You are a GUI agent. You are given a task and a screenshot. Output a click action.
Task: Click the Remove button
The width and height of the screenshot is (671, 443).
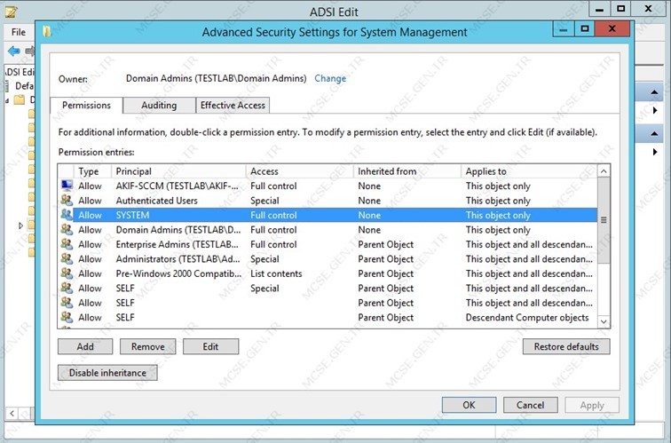(147, 347)
